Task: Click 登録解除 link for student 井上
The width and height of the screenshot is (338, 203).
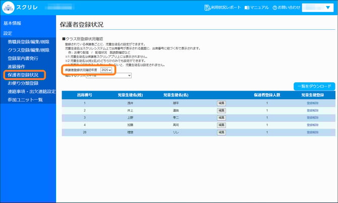Action: (x=313, y=111)
